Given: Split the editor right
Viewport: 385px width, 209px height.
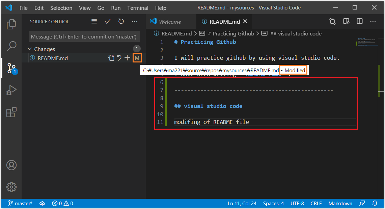Looking at the screenshot, I should 359,21.
